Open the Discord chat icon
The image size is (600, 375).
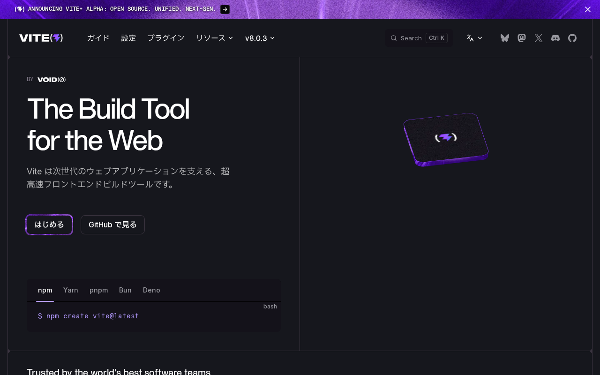(555, 38)
